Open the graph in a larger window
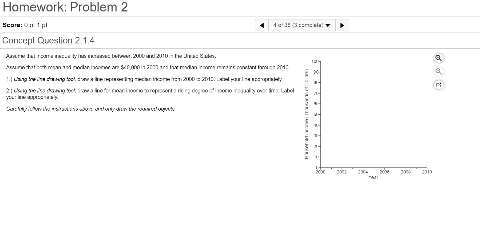This screenshot has height=243, width=480. click(439, 84)
